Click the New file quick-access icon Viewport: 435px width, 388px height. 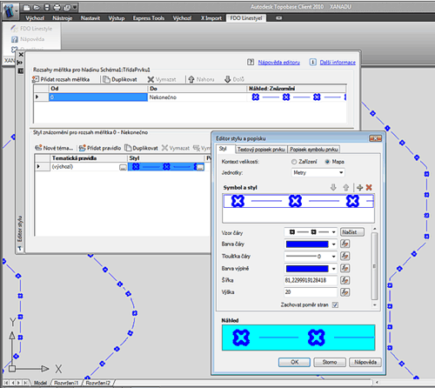27,7
